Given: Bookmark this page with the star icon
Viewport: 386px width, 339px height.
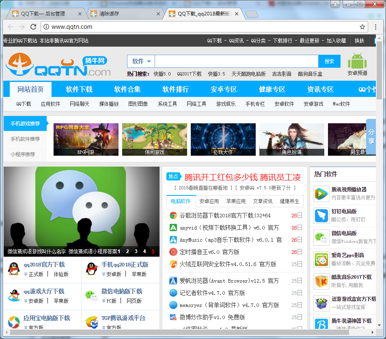Looking at the screenshot, I should coord(362,27).
